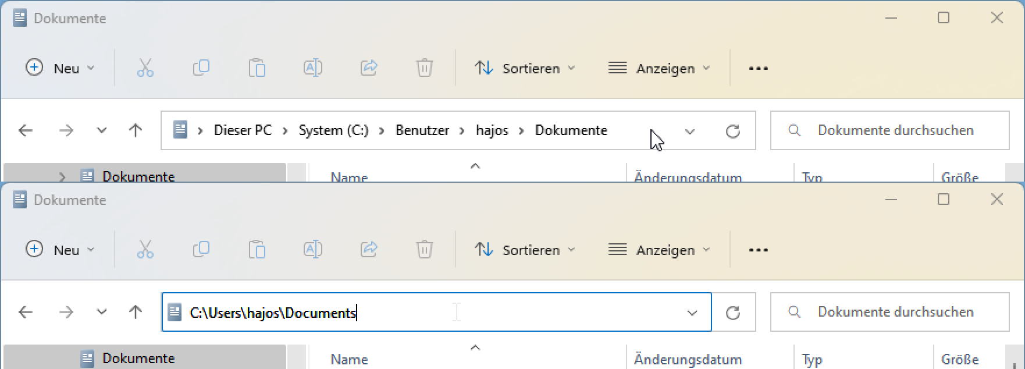The image size is (1025, 369).
Task: Click the Paste clipboard icon in lower window
Action: click(x=257, y=250)
